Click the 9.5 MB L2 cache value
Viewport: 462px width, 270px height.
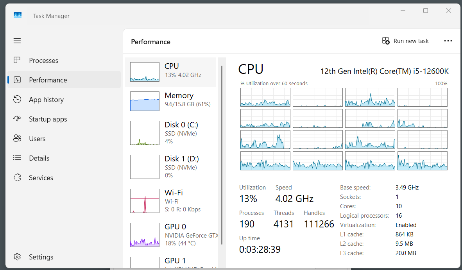[404, 244]
